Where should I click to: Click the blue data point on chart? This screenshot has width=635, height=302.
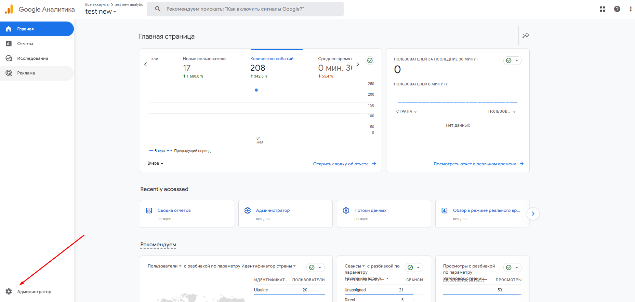[256, 90]
